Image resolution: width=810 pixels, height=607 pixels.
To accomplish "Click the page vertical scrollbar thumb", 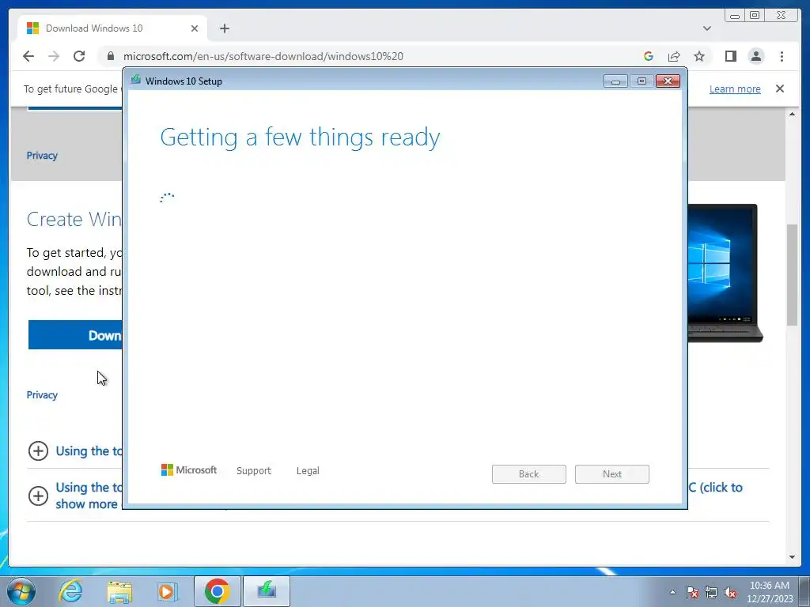I will [792, 274].
